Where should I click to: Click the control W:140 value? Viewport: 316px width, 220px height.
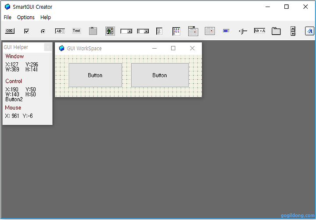12,94
